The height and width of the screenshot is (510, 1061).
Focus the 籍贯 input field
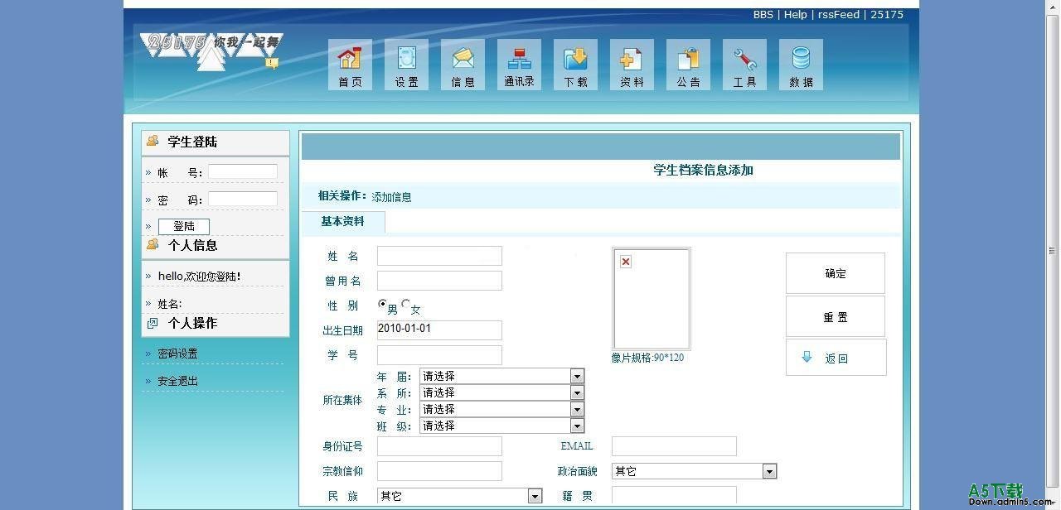(674, 495)
